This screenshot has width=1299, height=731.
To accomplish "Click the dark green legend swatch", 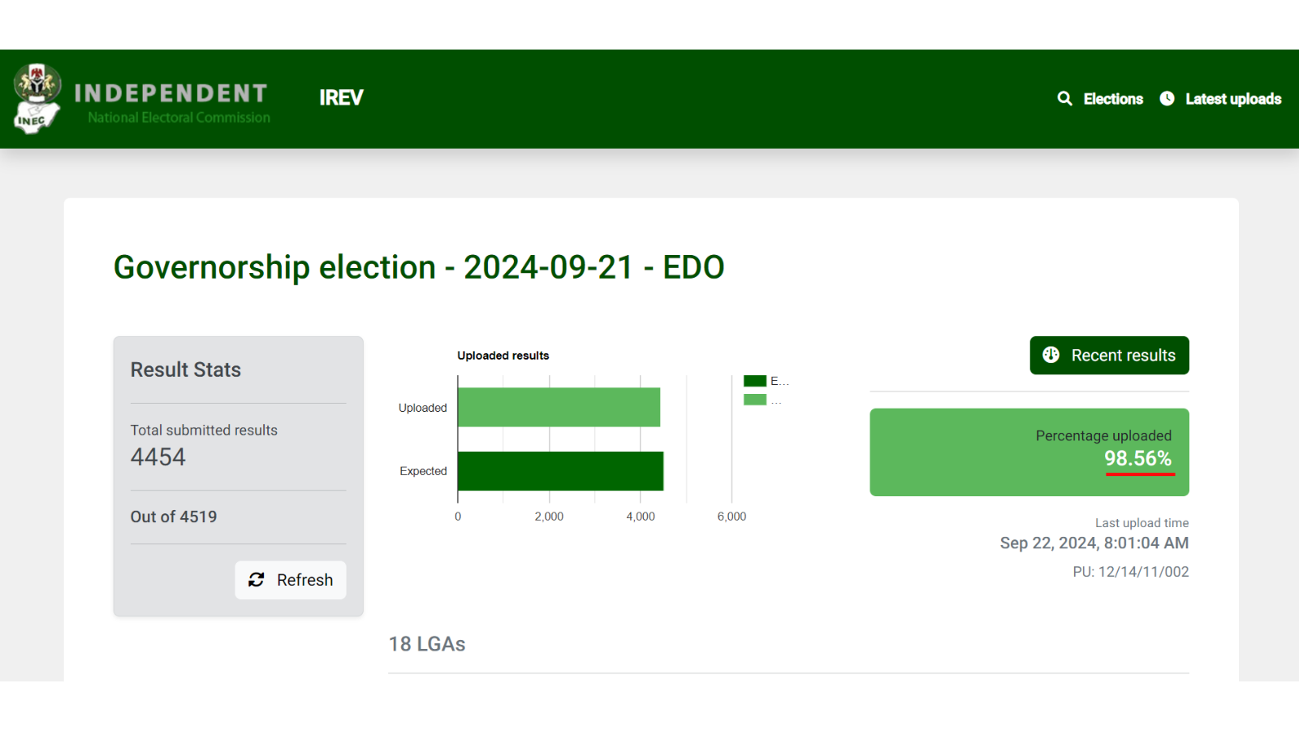I will [x=755, y=381].
